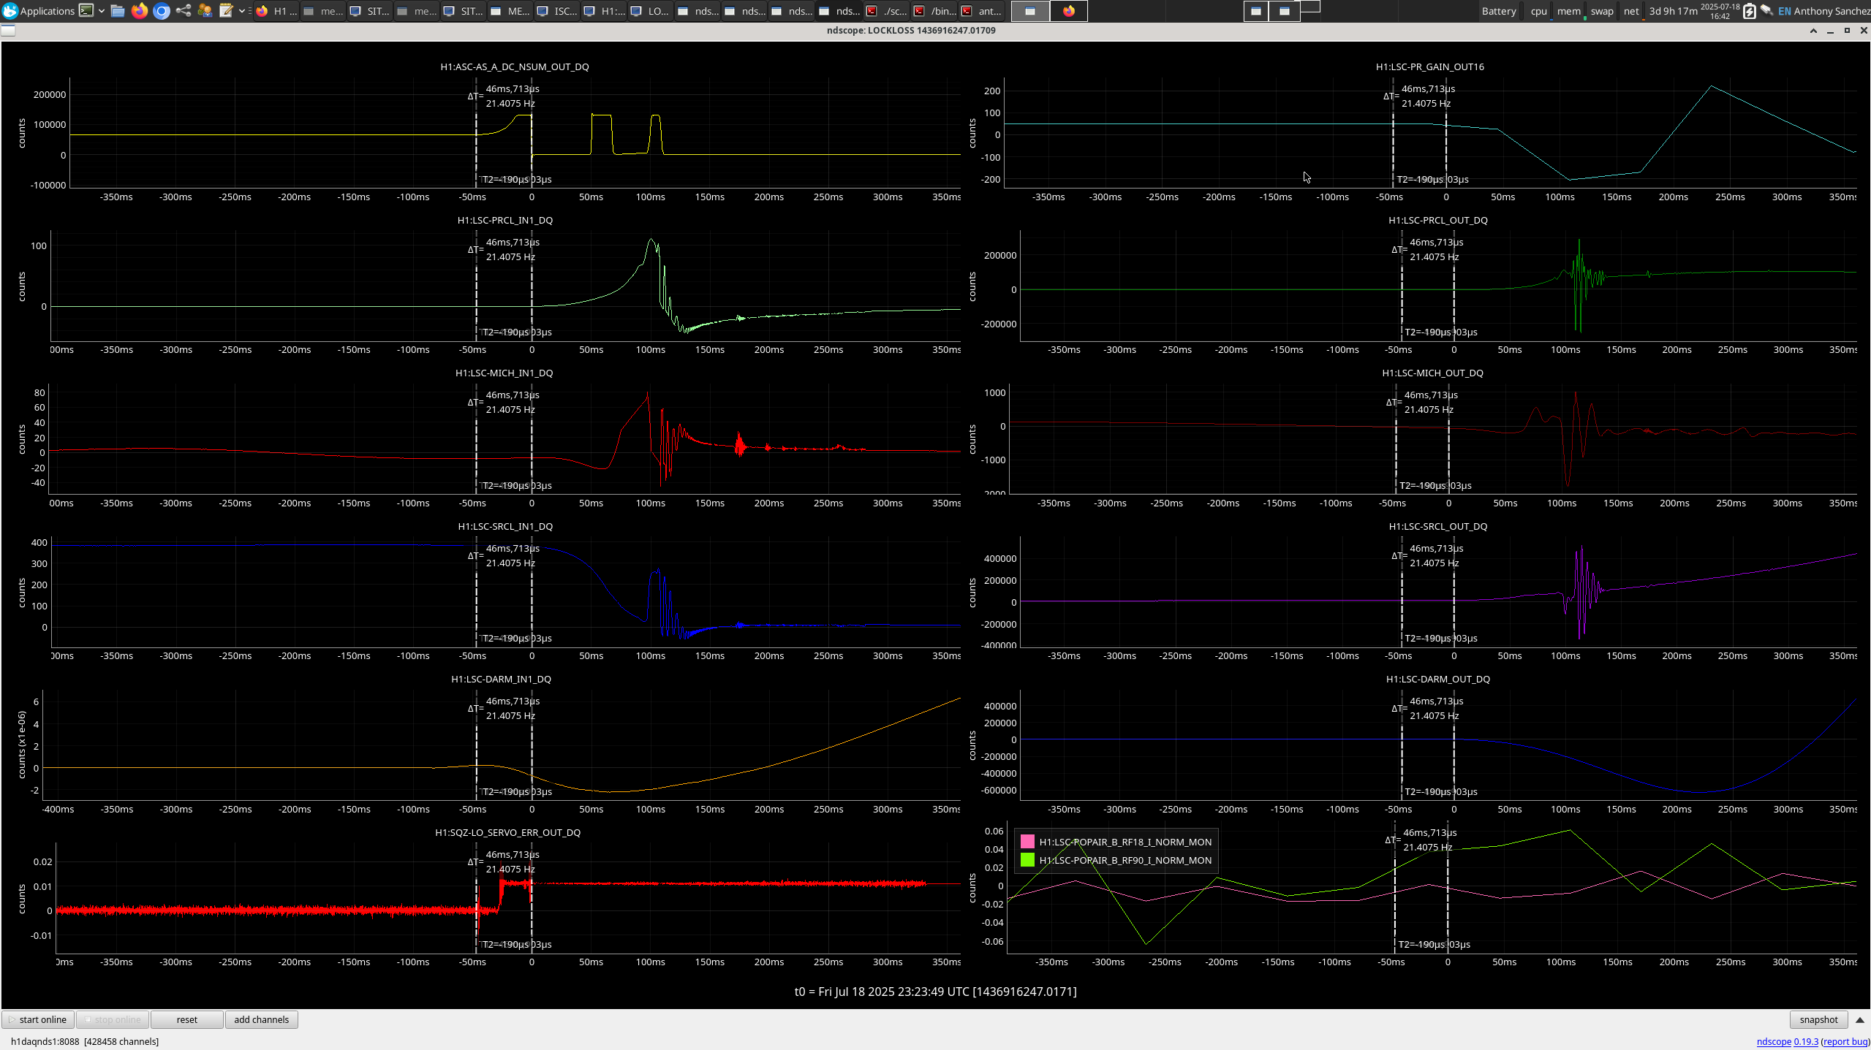Switch to the 'LO...' taskbar window

pos(651,11)
